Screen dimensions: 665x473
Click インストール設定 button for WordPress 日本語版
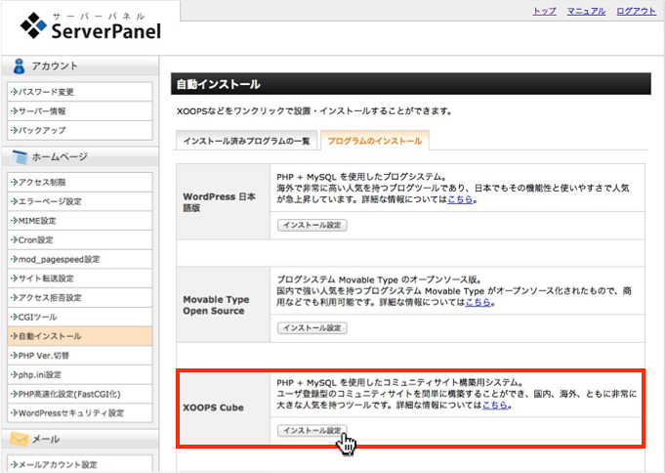click(312, 225)
